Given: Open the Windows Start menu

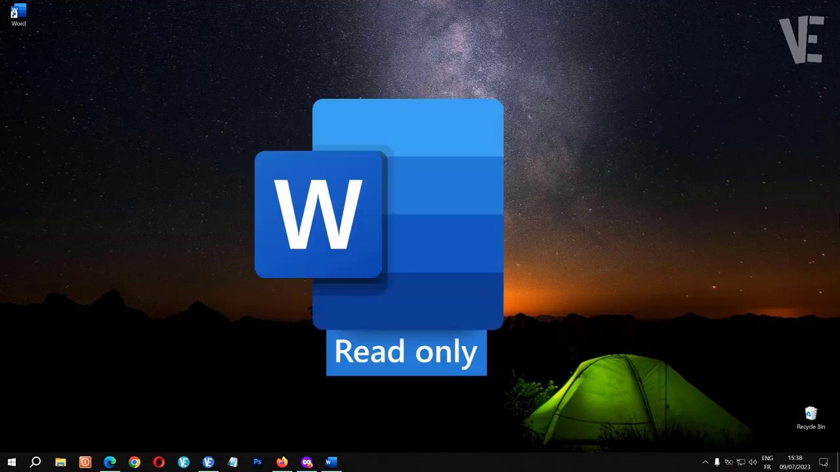Looking at the screenshot, I should tap(11, 462).
